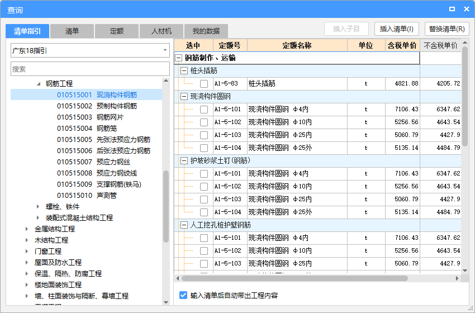Click the table's scroll-left arrow
This screenshot has height=313, width=475.
coord(178,278)
